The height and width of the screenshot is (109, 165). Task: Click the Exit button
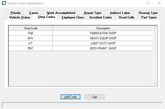[x=95, y=97]
